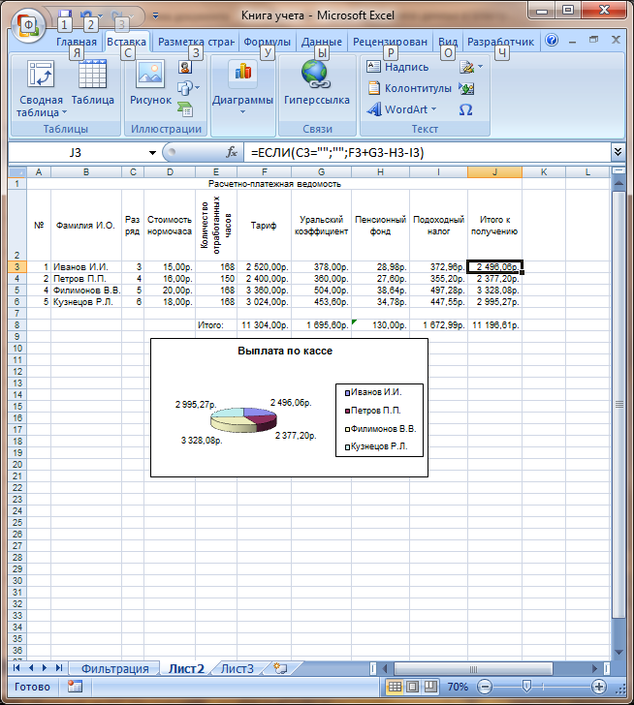Switch to Page Break Preview view
634x705 pixels.
click(430, 687)
